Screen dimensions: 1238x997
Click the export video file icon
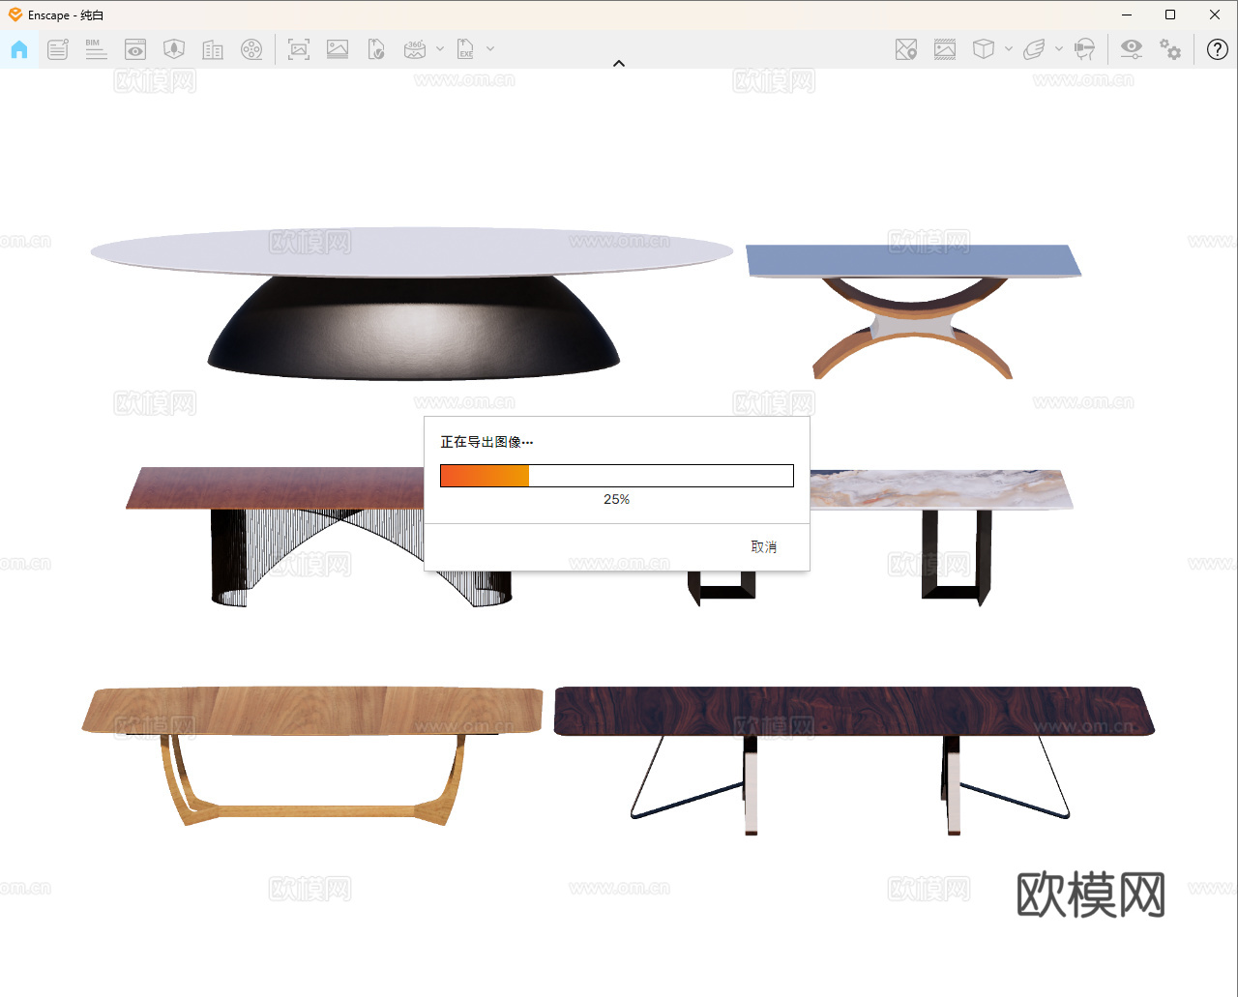tap(376, 49)
